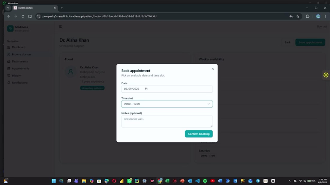This screenshot has width=330, height=185.
Task: Go back using browser back arrow
Action: tap(9, 16)
